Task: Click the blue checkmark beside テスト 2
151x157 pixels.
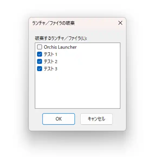Action: tap(40, 61)
